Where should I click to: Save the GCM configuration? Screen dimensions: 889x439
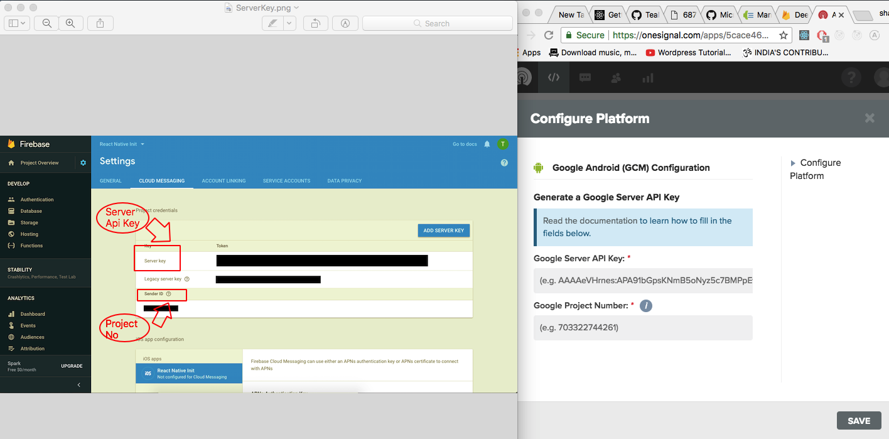coord(859,420)
